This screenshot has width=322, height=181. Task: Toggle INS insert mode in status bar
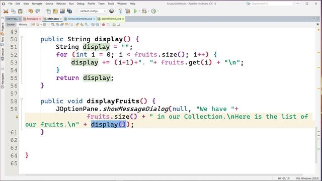tap(298, 178)
